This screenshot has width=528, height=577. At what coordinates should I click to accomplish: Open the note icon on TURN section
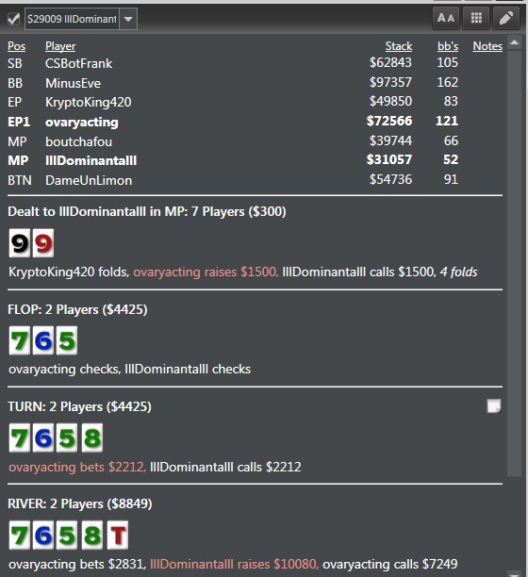494,406
